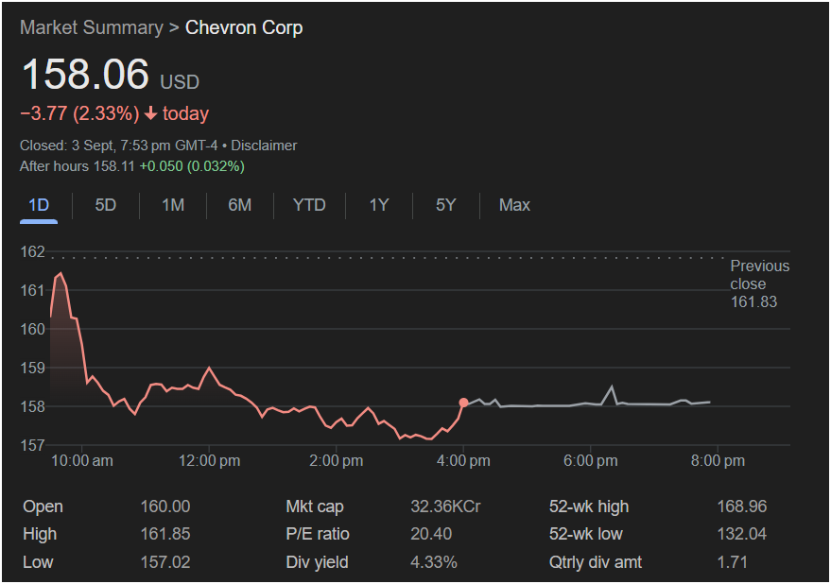Click the −3.77 (2.33%) change value

(x=79, y=113)
